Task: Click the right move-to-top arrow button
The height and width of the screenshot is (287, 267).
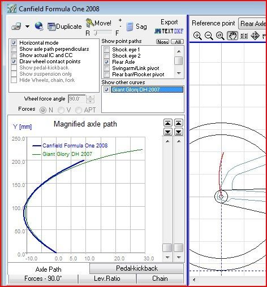Action: (179, 123)
